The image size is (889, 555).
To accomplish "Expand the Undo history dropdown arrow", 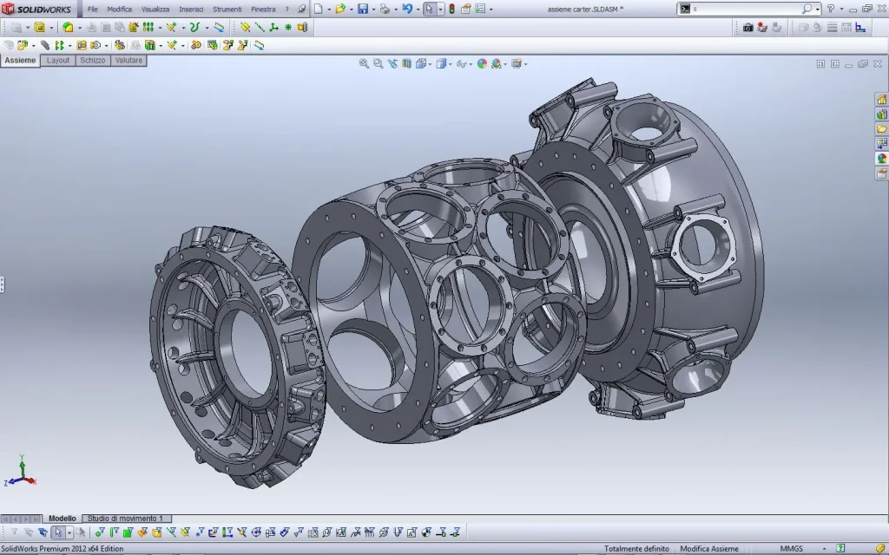I will (x=418, y=10).
